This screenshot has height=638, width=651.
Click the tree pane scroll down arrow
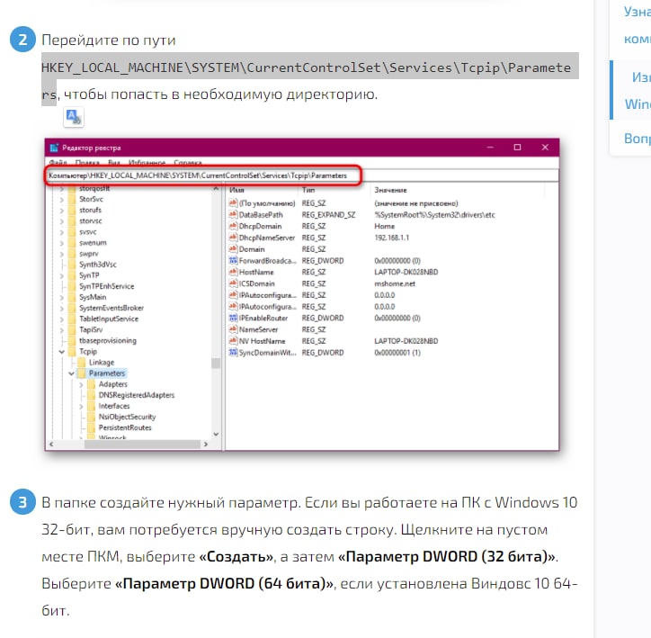coord(216,434)
